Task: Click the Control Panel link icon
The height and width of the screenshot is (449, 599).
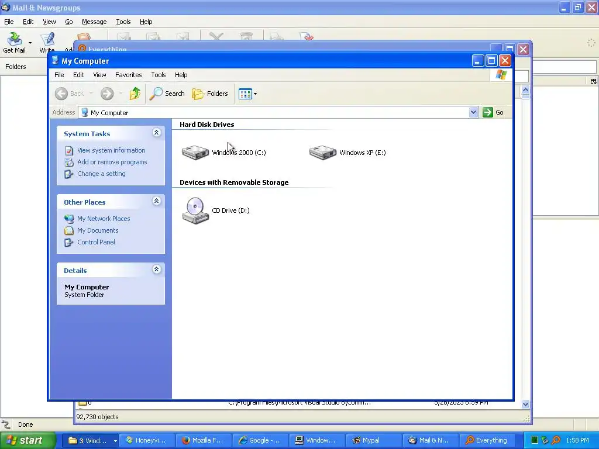Action: pyautogui.click(x=69, y=243)
